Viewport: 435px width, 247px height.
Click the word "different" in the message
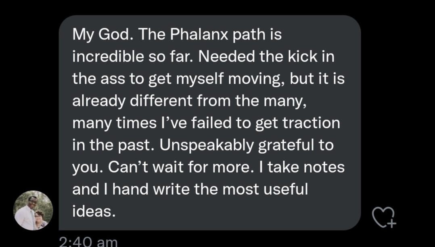[163, 101]
